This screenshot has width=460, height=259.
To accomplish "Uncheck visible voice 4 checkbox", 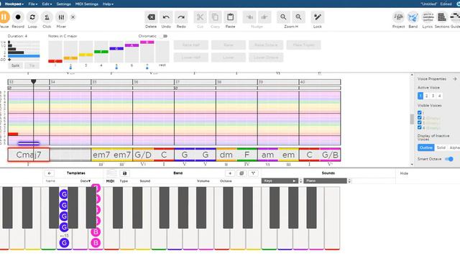I will [x=420, y=127].
